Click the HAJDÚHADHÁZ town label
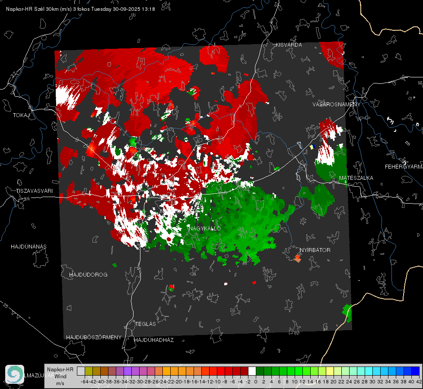 [154, 340]
